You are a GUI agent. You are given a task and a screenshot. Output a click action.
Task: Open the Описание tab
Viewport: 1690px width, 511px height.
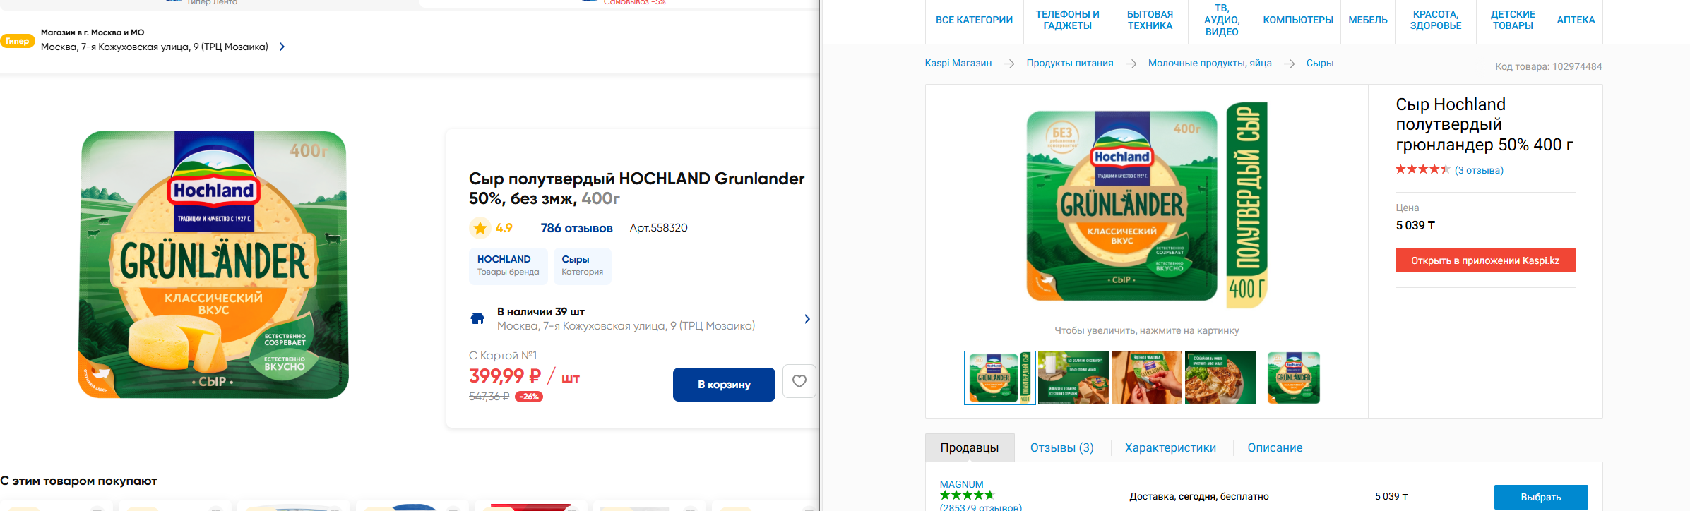click(1275, 447)
